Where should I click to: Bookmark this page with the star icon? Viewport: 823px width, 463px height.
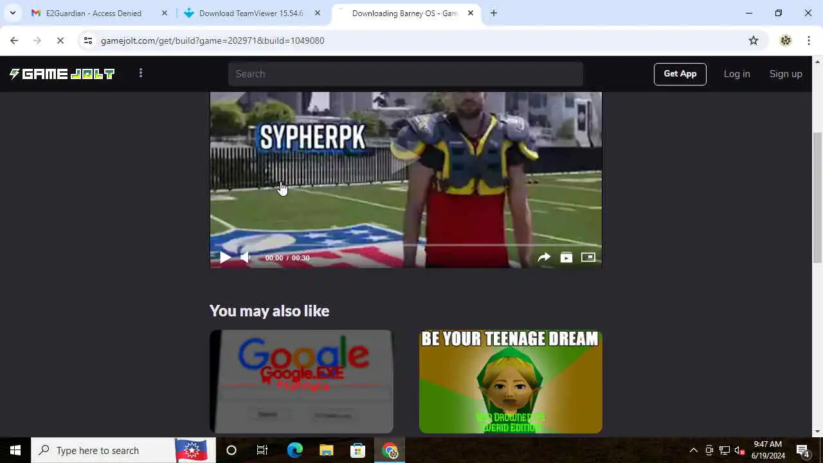coord(754,41)
